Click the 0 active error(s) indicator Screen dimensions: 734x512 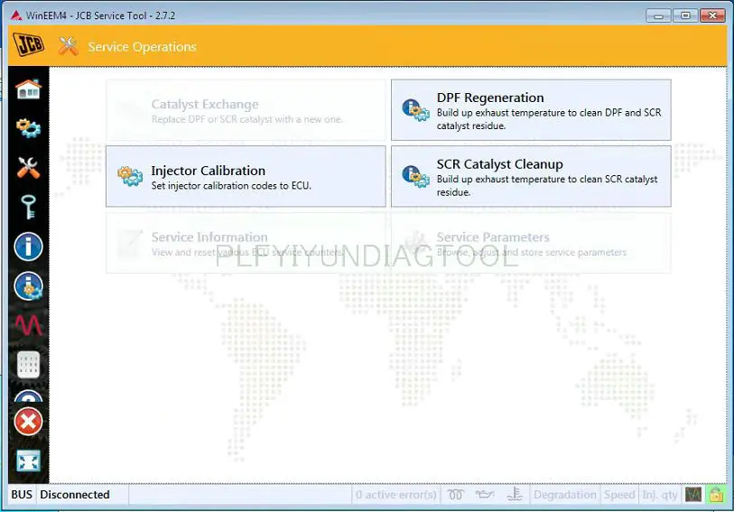point(395,495)
